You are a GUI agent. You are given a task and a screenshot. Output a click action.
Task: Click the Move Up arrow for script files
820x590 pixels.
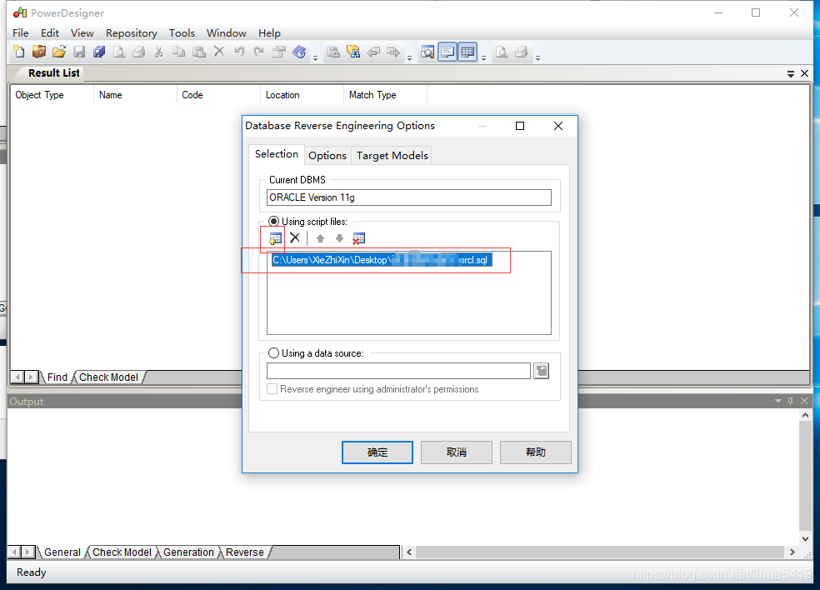click(319, 239)
